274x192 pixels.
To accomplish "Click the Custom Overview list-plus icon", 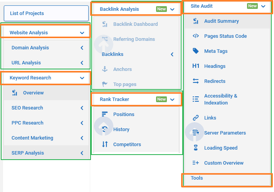I will click(196, 163).
